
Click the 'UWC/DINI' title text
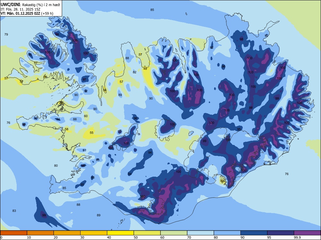point(10,5)
